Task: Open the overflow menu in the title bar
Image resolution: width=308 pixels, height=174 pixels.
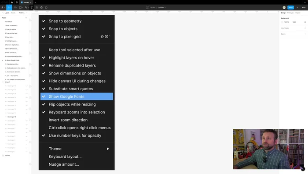Action: (x=305, y=2)
